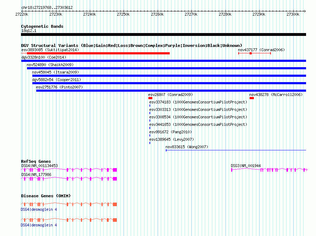
Task: Click the blue esv2751776 gain bar
Action: point(171,91)
